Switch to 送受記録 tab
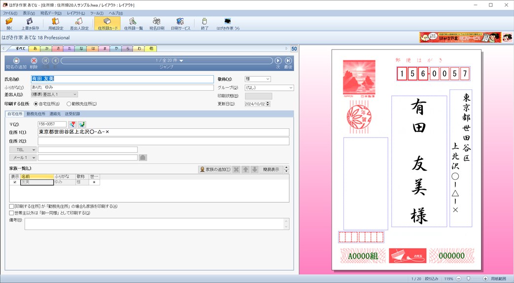This screenshot has height=283, width=514. tap(72, 113)
